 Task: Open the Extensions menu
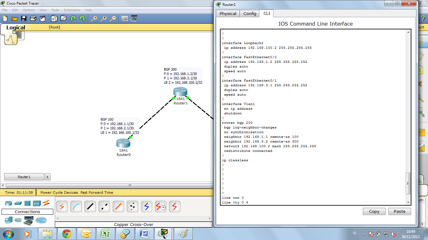click(72, 10)
